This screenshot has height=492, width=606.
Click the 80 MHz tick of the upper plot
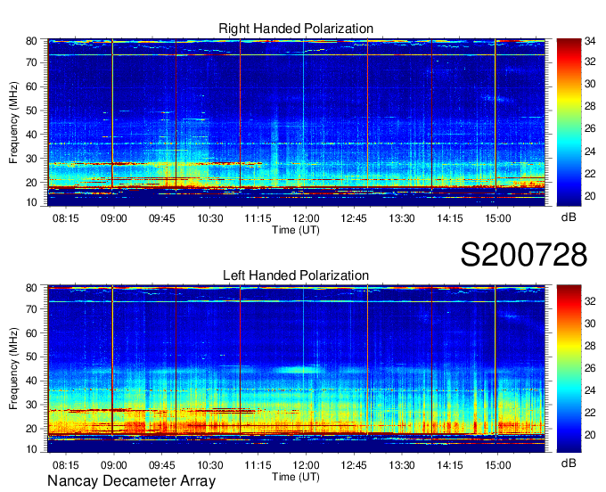31,41
